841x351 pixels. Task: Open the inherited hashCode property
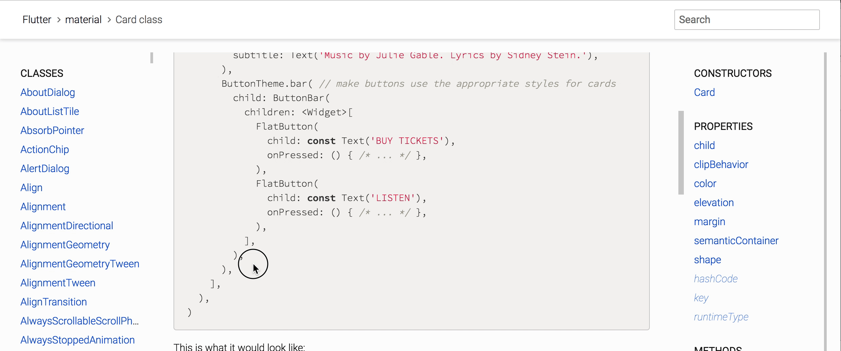click(x=716, y=279)
